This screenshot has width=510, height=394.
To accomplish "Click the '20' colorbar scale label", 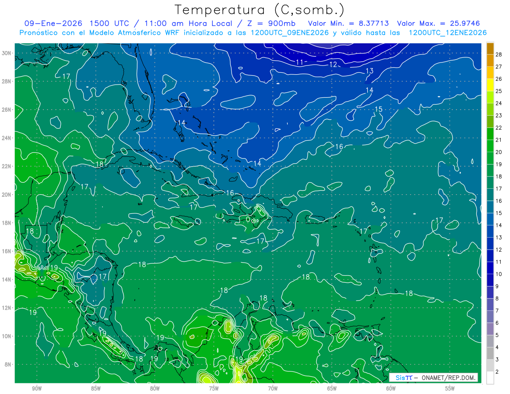I will click(x=499, y=152).
